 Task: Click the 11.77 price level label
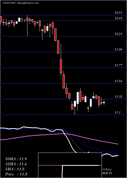(x=118, y=65)
